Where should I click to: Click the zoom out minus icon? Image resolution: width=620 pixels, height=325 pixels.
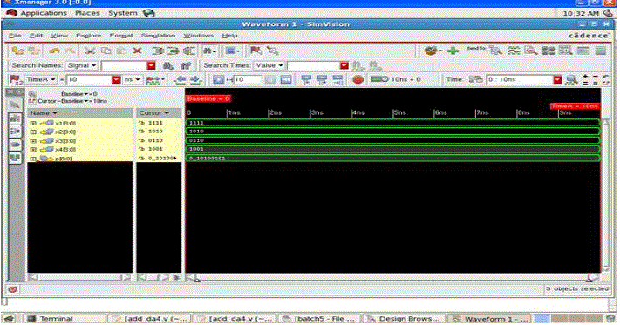tap(596, 76)
